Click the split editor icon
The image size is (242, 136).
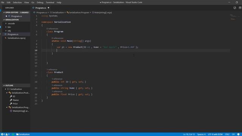[240, 8]
